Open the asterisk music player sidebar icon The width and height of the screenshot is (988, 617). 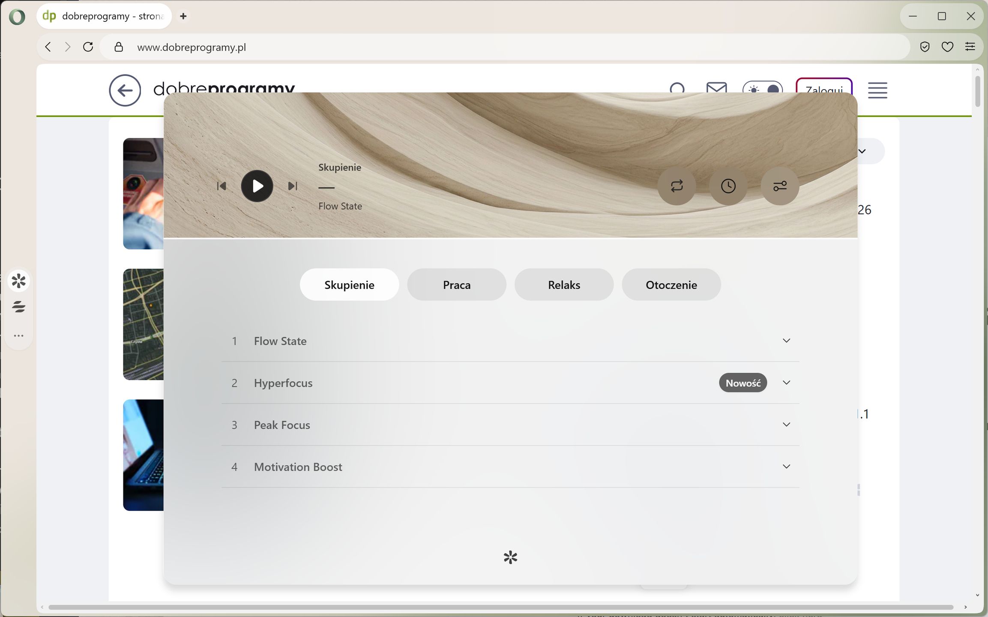(x=18, y=281)
